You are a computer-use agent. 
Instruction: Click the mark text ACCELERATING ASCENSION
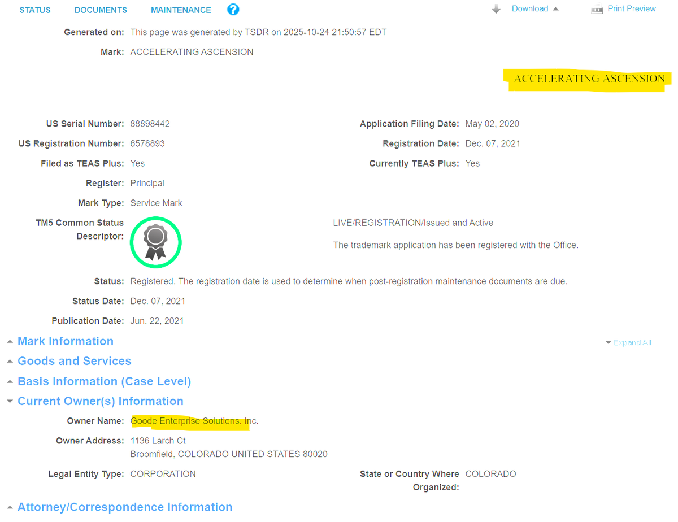192,52
